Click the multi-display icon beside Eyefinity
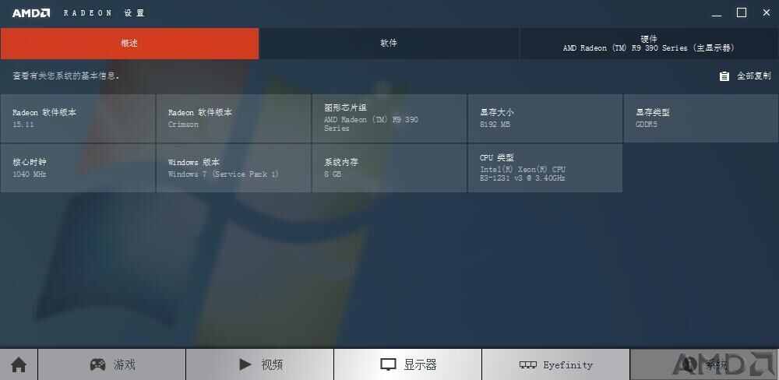The width and height of the screenshot is (779, 380). pyautogui.click(x=527, y=365)
